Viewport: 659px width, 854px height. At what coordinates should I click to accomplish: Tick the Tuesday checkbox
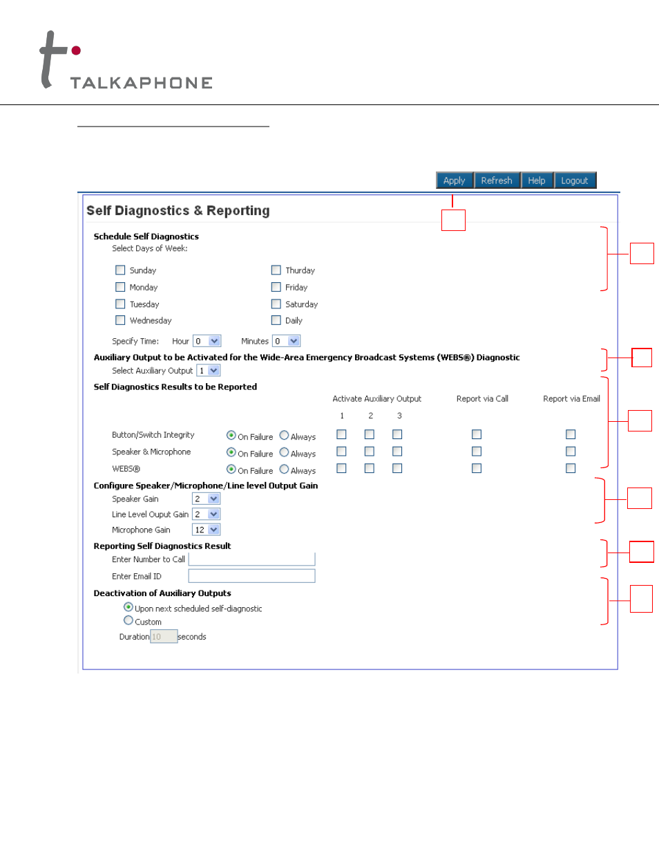tap(120, 304)
